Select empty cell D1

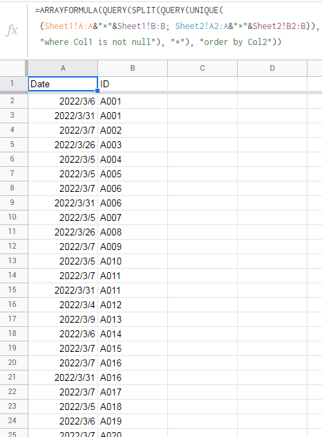[x=272, y=84]
